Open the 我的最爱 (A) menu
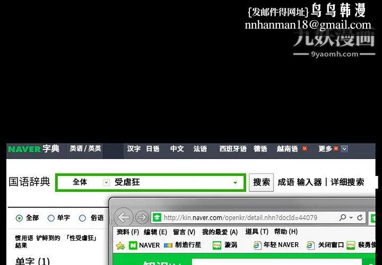The width and height of the screenshot is (382, 265). tap(220, 232)
